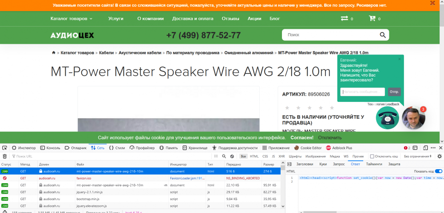Click the search magnifier icon
444x213 pixels.
tap(383, 35)
